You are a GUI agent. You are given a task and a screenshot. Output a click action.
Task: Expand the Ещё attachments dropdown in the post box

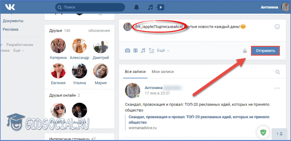pos(163,51)
